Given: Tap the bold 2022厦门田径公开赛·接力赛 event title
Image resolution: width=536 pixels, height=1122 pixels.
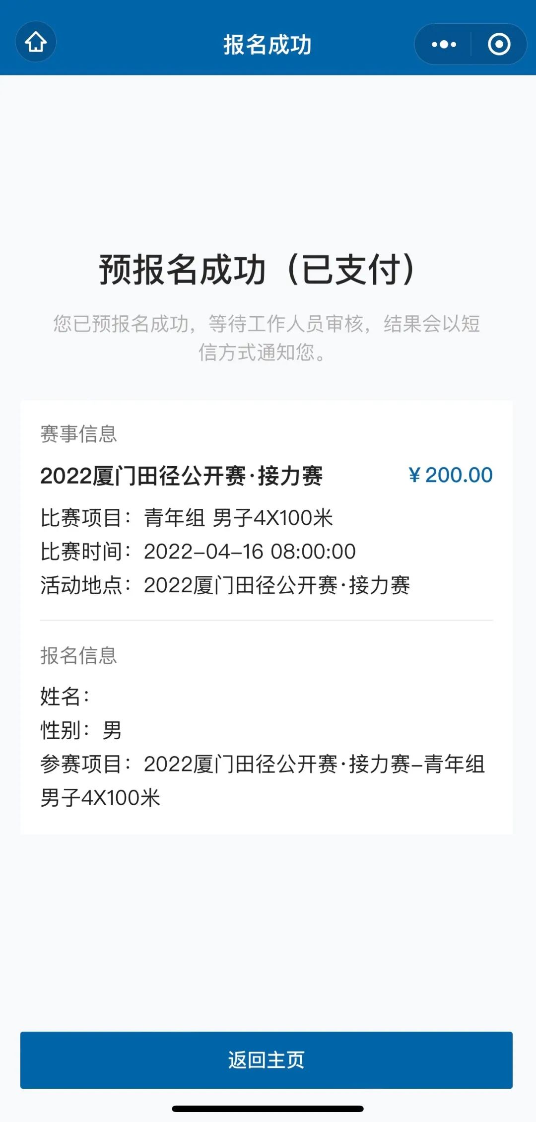Looking at the screenshot, I should point(181,476).
